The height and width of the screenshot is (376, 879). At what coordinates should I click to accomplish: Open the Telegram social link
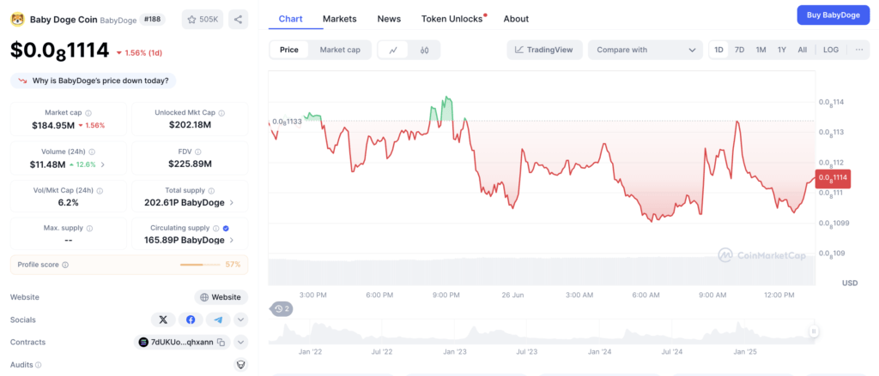pos(218,320)
